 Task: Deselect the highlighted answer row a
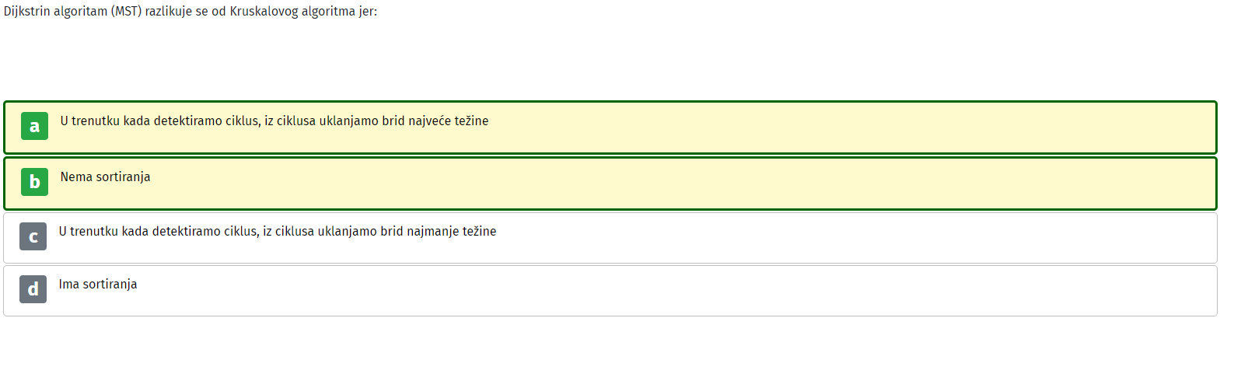click(x=610, y=128)
